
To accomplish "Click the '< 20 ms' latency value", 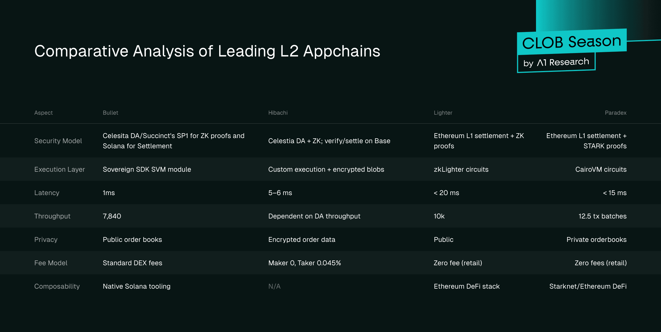I will [x=446, y=193].
